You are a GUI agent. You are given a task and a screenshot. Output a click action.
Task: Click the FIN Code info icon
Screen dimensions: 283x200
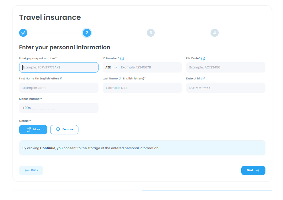[x=203, y=58]
